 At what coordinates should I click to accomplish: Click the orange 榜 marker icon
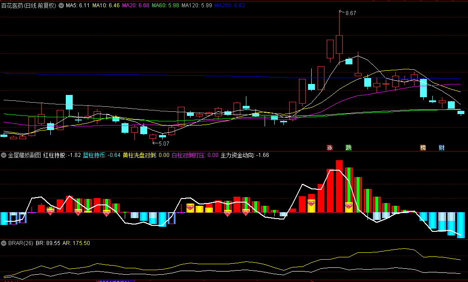(423, 147)
